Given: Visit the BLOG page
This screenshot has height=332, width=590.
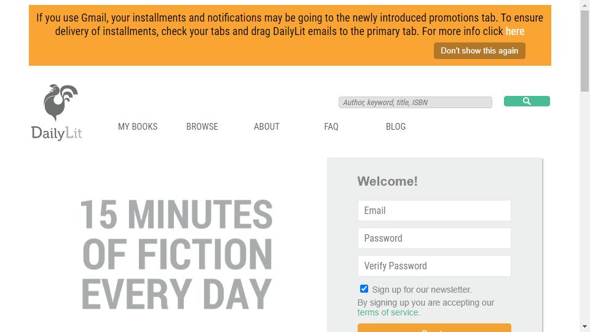Looking at the screenshot, I should [396, 127].
